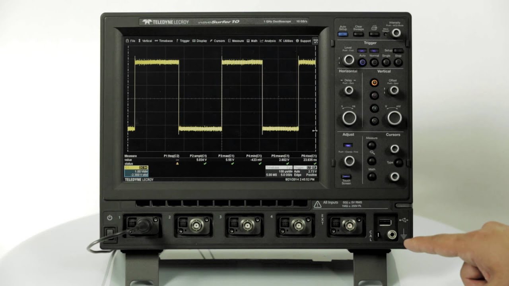Open the Display menu
This screenshot has width=509, height=286.
200,41
